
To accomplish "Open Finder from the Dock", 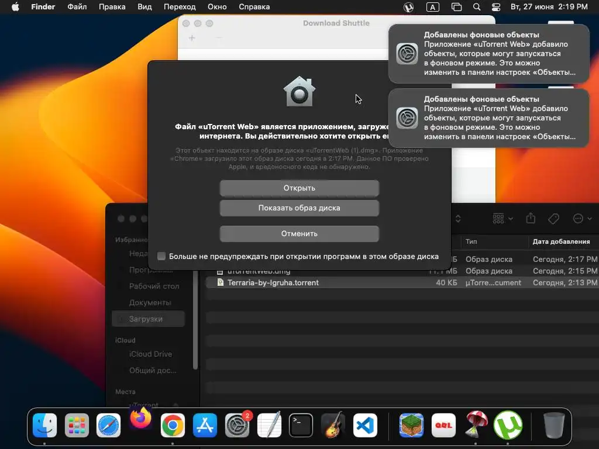I will (x=44, y=425).
